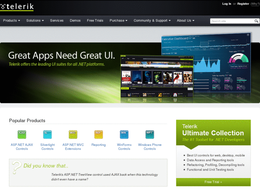
Task: Click the Ultimate Collection heading
Action: [213, 133]
